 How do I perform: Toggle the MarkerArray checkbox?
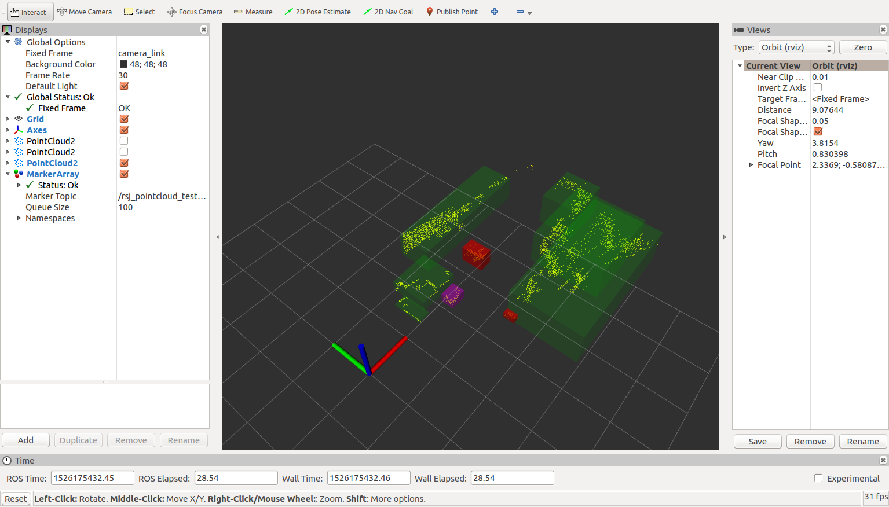[x=124, y=174]
